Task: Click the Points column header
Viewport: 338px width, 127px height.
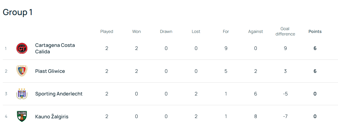Action: (315, 32)
